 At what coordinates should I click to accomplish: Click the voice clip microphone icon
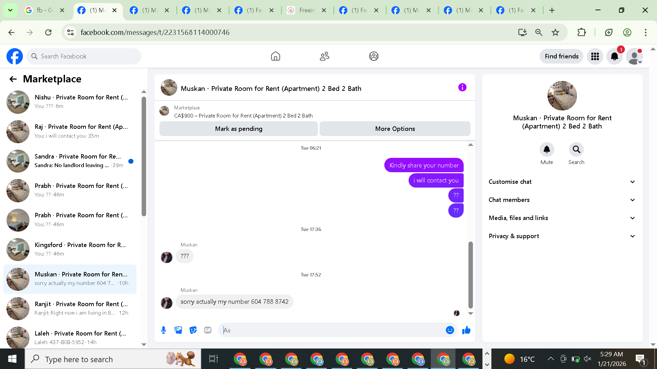pyautogui.click(x=164, y=330)
